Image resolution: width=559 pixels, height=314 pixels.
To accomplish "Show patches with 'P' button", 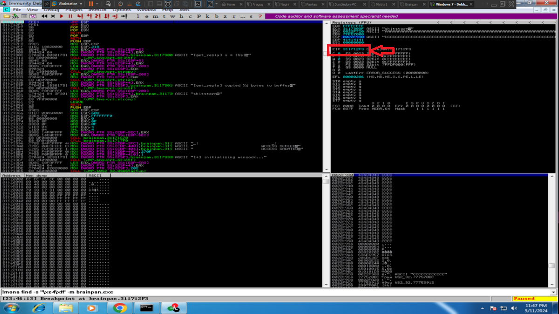I will [199, 16].
